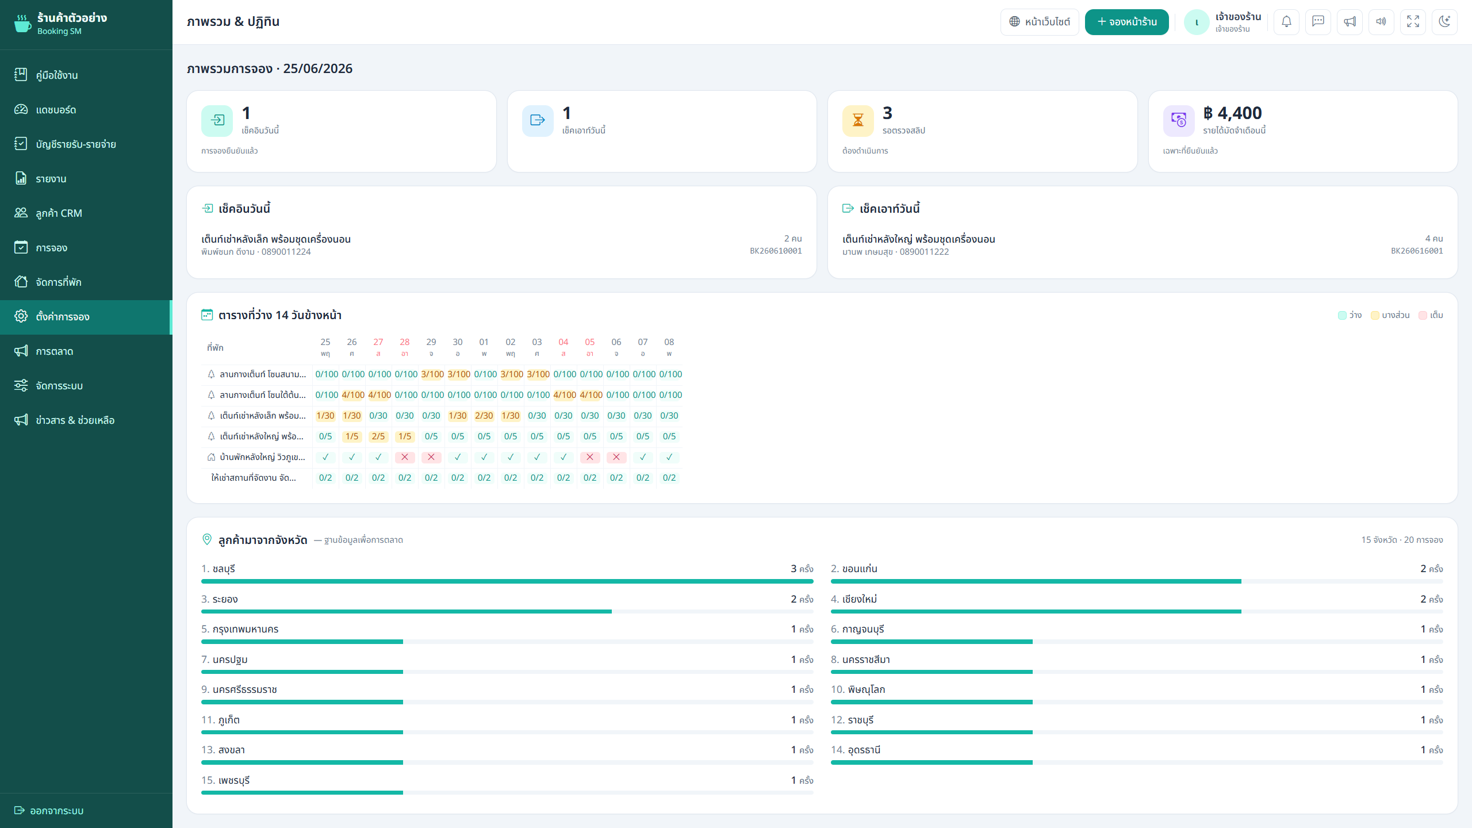Click the จองหน้าร้าน booking button
The width and height of the screenshot is (1472, 828).
[1127, 22]
